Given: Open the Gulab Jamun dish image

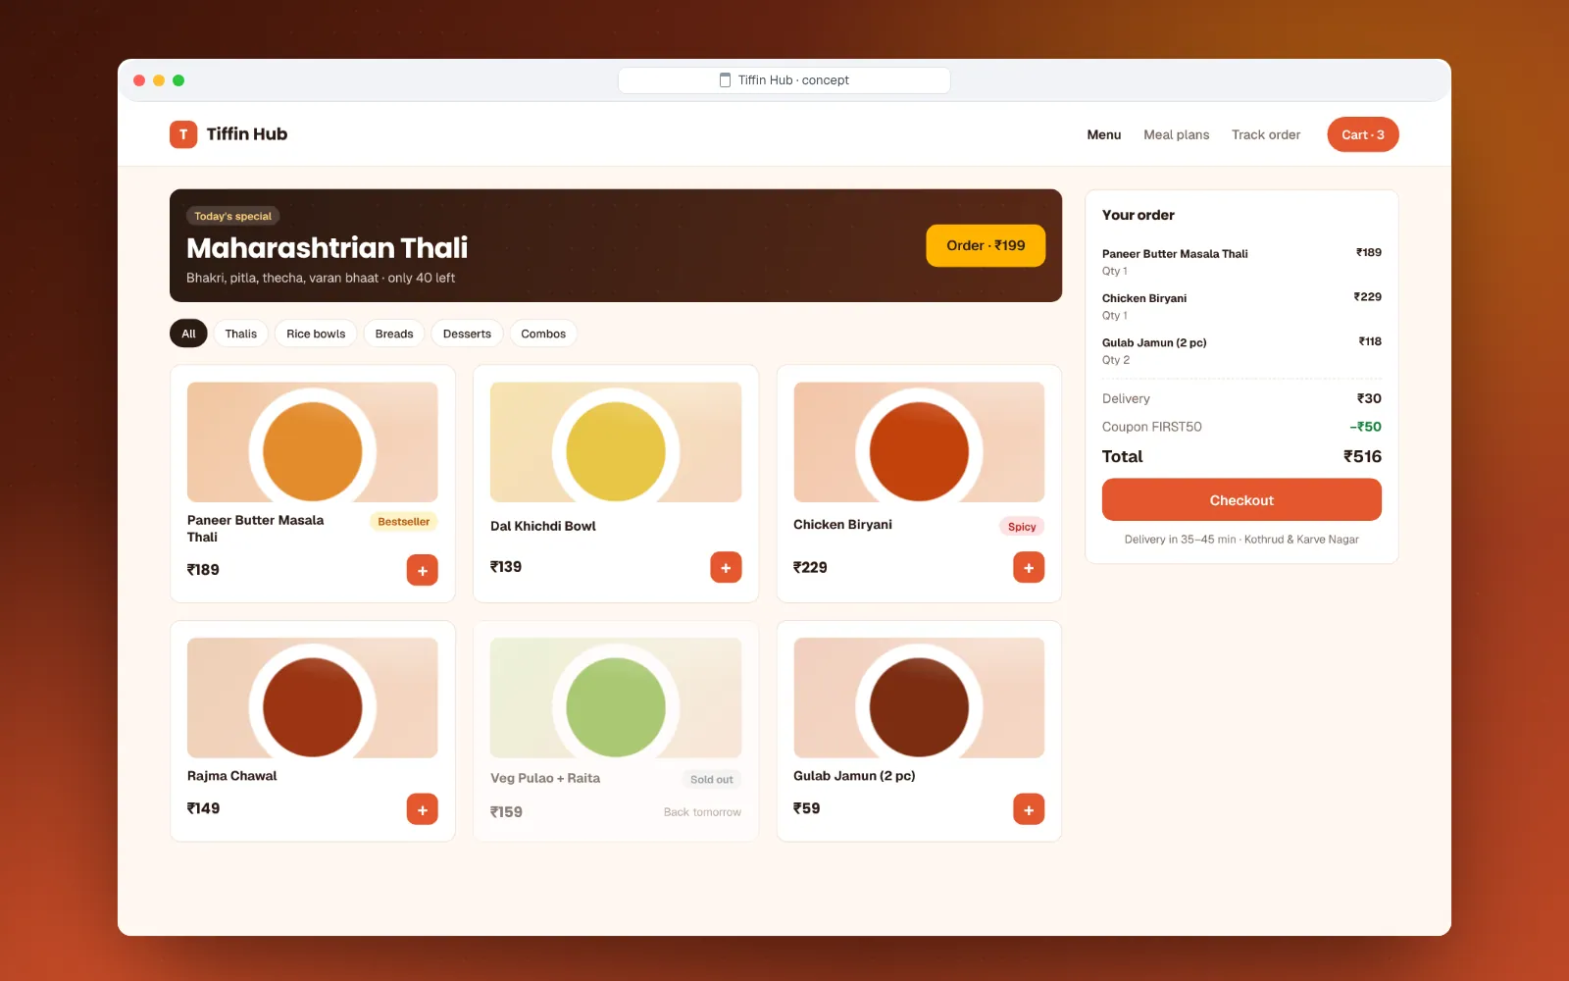Looking at the screenshot, I should click(x=919, y=697).
